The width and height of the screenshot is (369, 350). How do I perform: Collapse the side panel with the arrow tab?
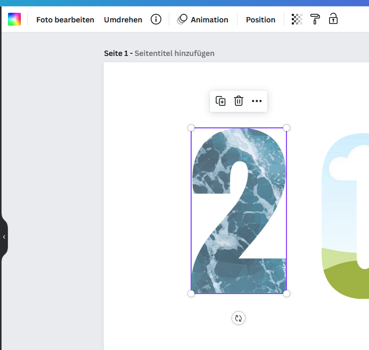4,237
